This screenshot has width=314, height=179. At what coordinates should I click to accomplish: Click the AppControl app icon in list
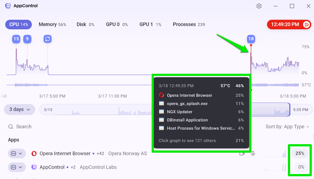(x=34, y=167)
